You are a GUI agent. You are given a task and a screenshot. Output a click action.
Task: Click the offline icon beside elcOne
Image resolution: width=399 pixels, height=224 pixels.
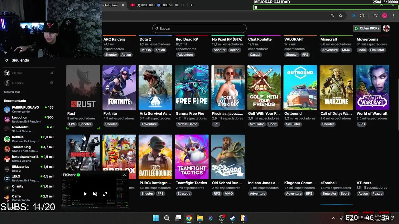52,73
